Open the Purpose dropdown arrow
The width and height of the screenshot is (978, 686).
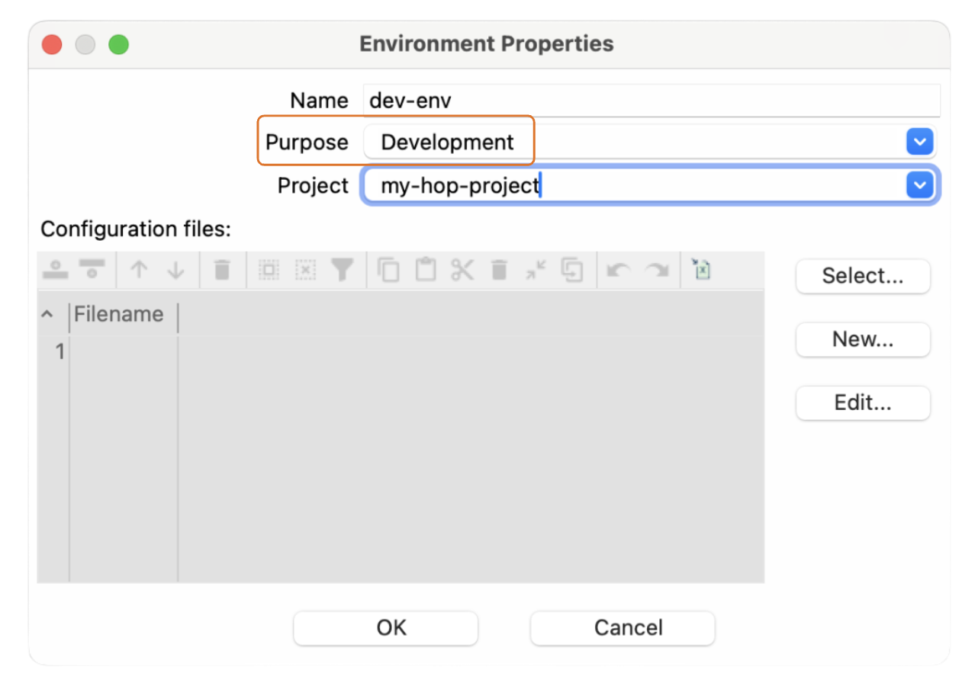(919, 142)
